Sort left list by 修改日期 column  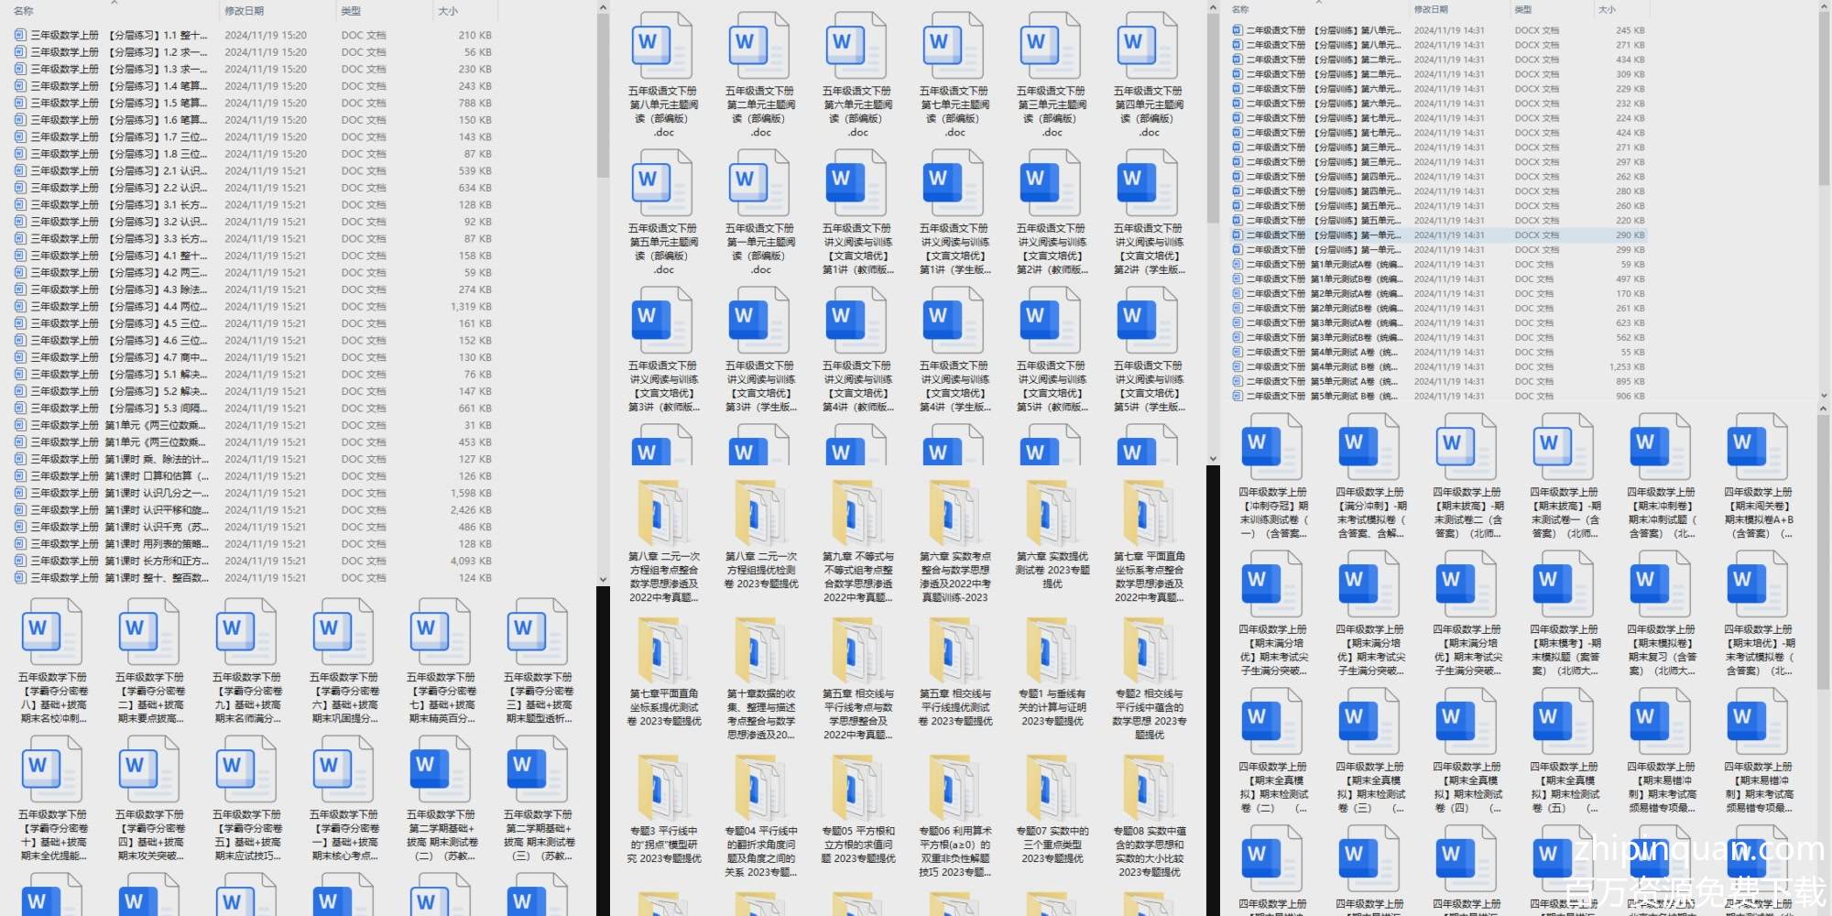[245, 11]
